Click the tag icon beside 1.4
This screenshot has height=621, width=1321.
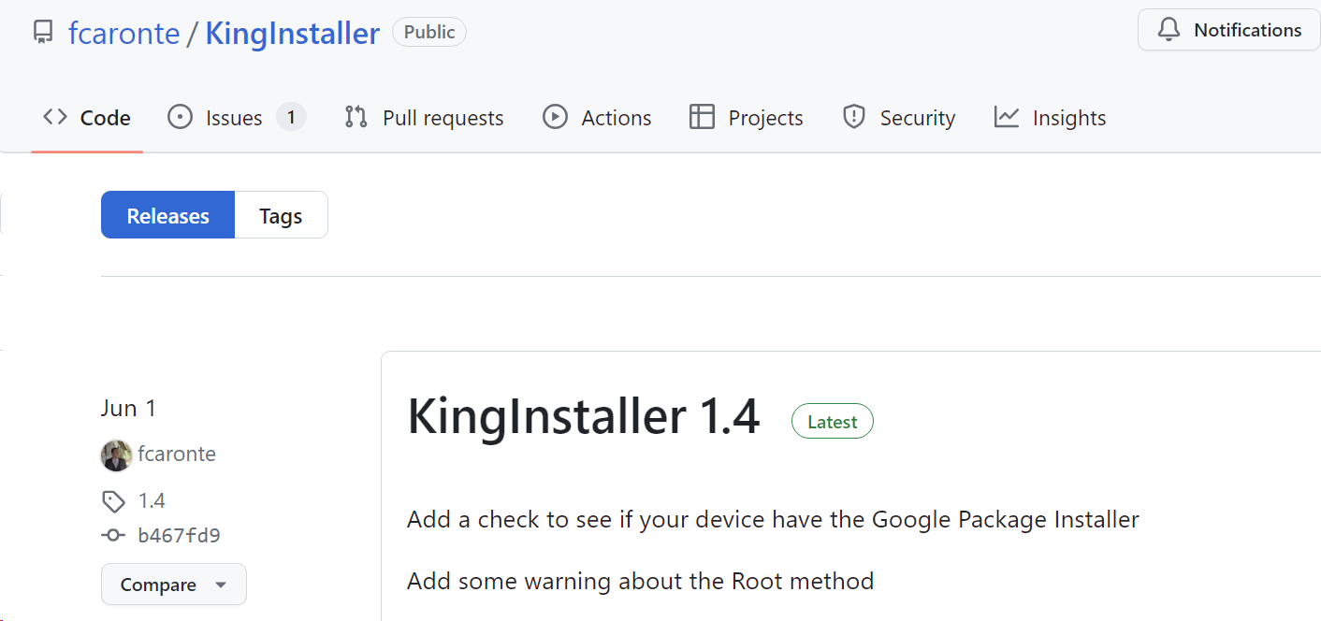coord(113,501)
